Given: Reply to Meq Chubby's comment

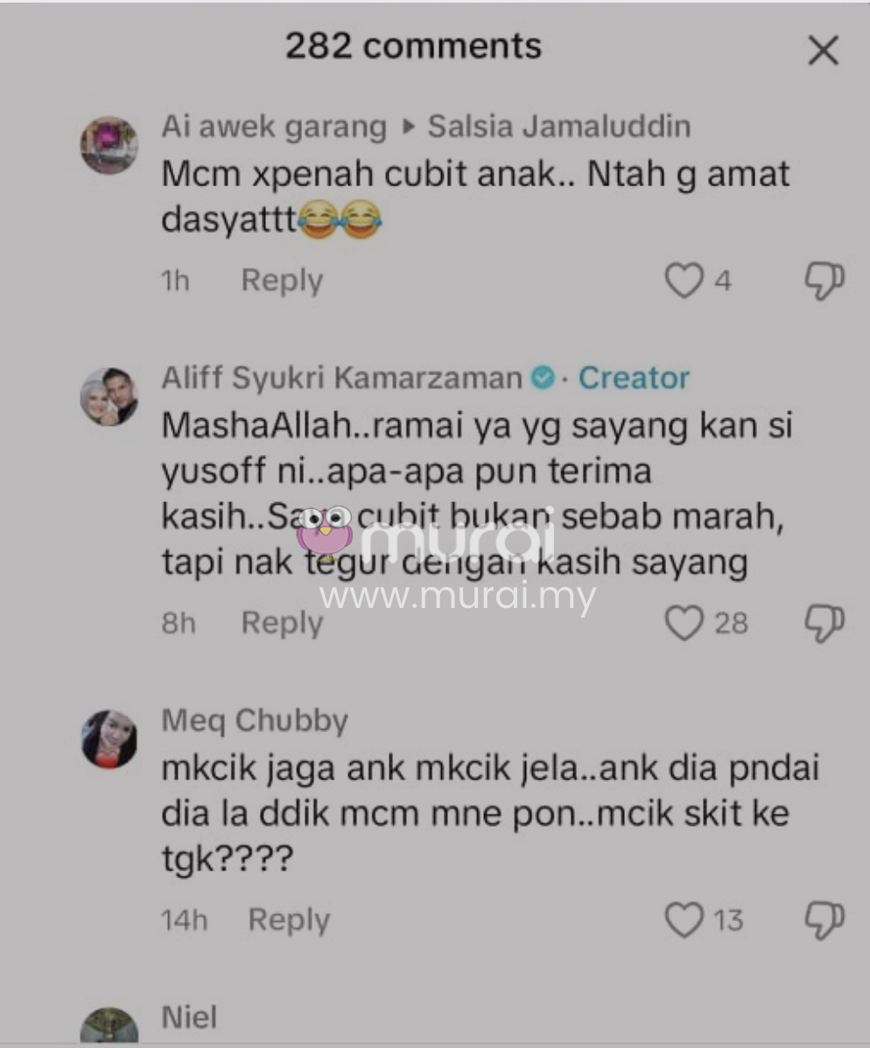Looking at the screenshot, I should (289, 920).
